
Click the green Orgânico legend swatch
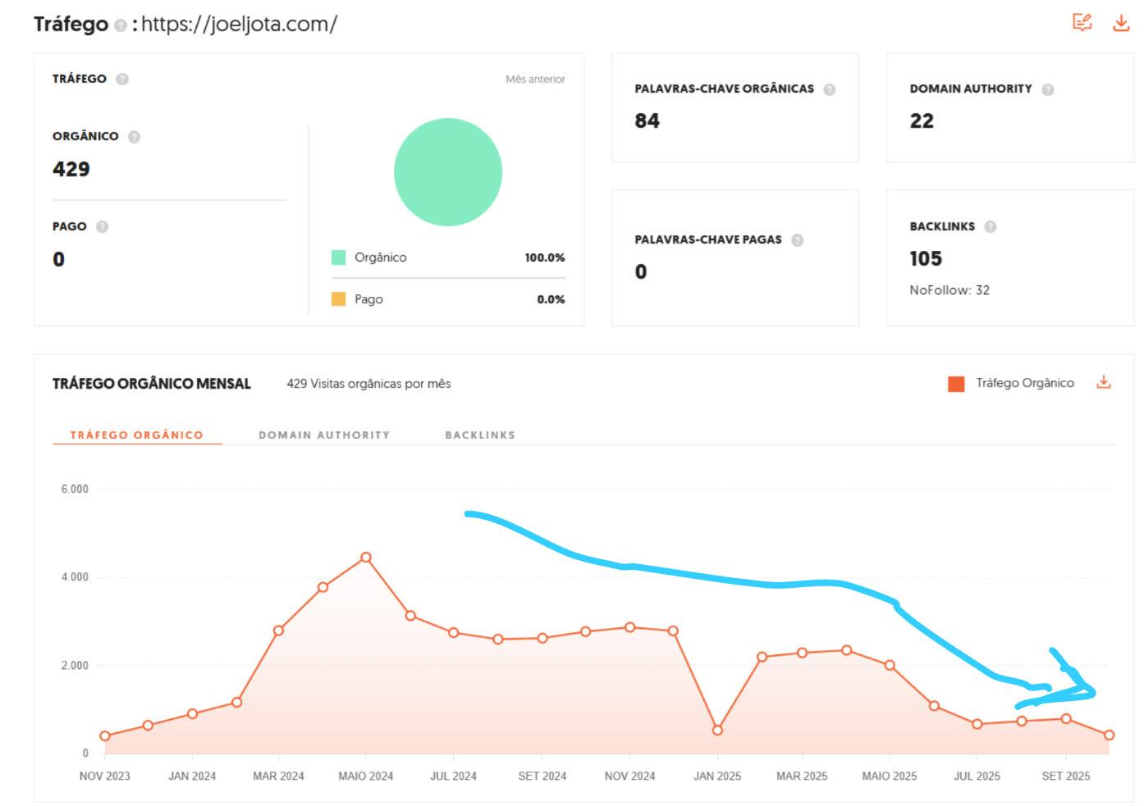click(338, 257)
